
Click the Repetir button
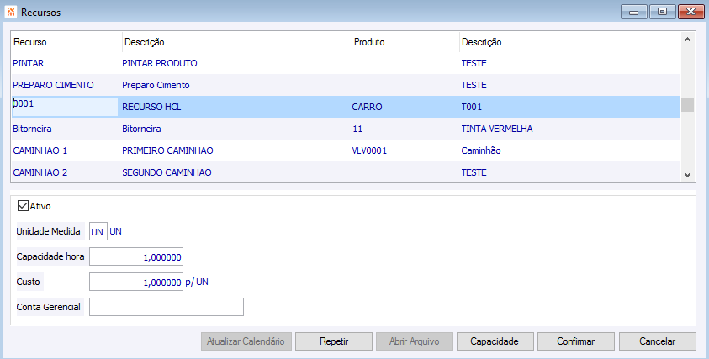pos(334,341)
